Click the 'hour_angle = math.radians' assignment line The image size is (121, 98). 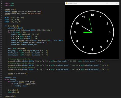click(x=28, y=51)
